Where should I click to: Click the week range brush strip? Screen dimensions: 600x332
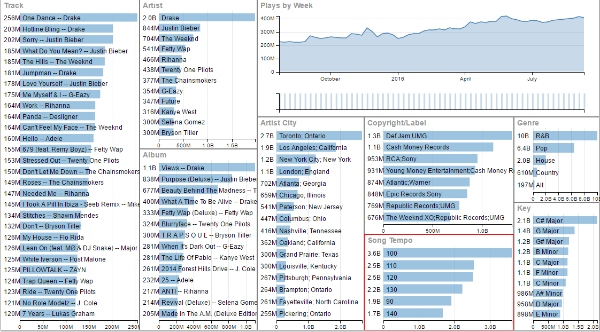(432, 101)
